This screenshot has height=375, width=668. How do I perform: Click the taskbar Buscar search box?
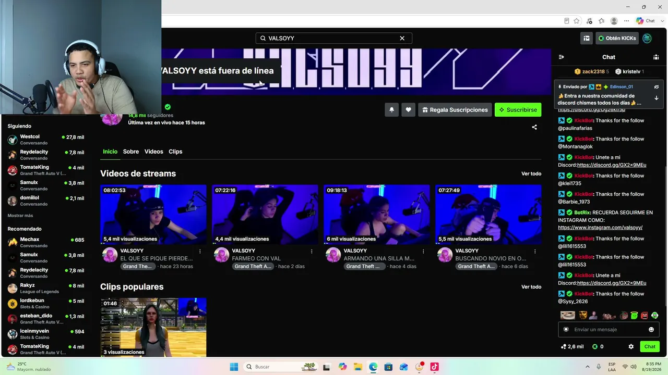point(280,367)
